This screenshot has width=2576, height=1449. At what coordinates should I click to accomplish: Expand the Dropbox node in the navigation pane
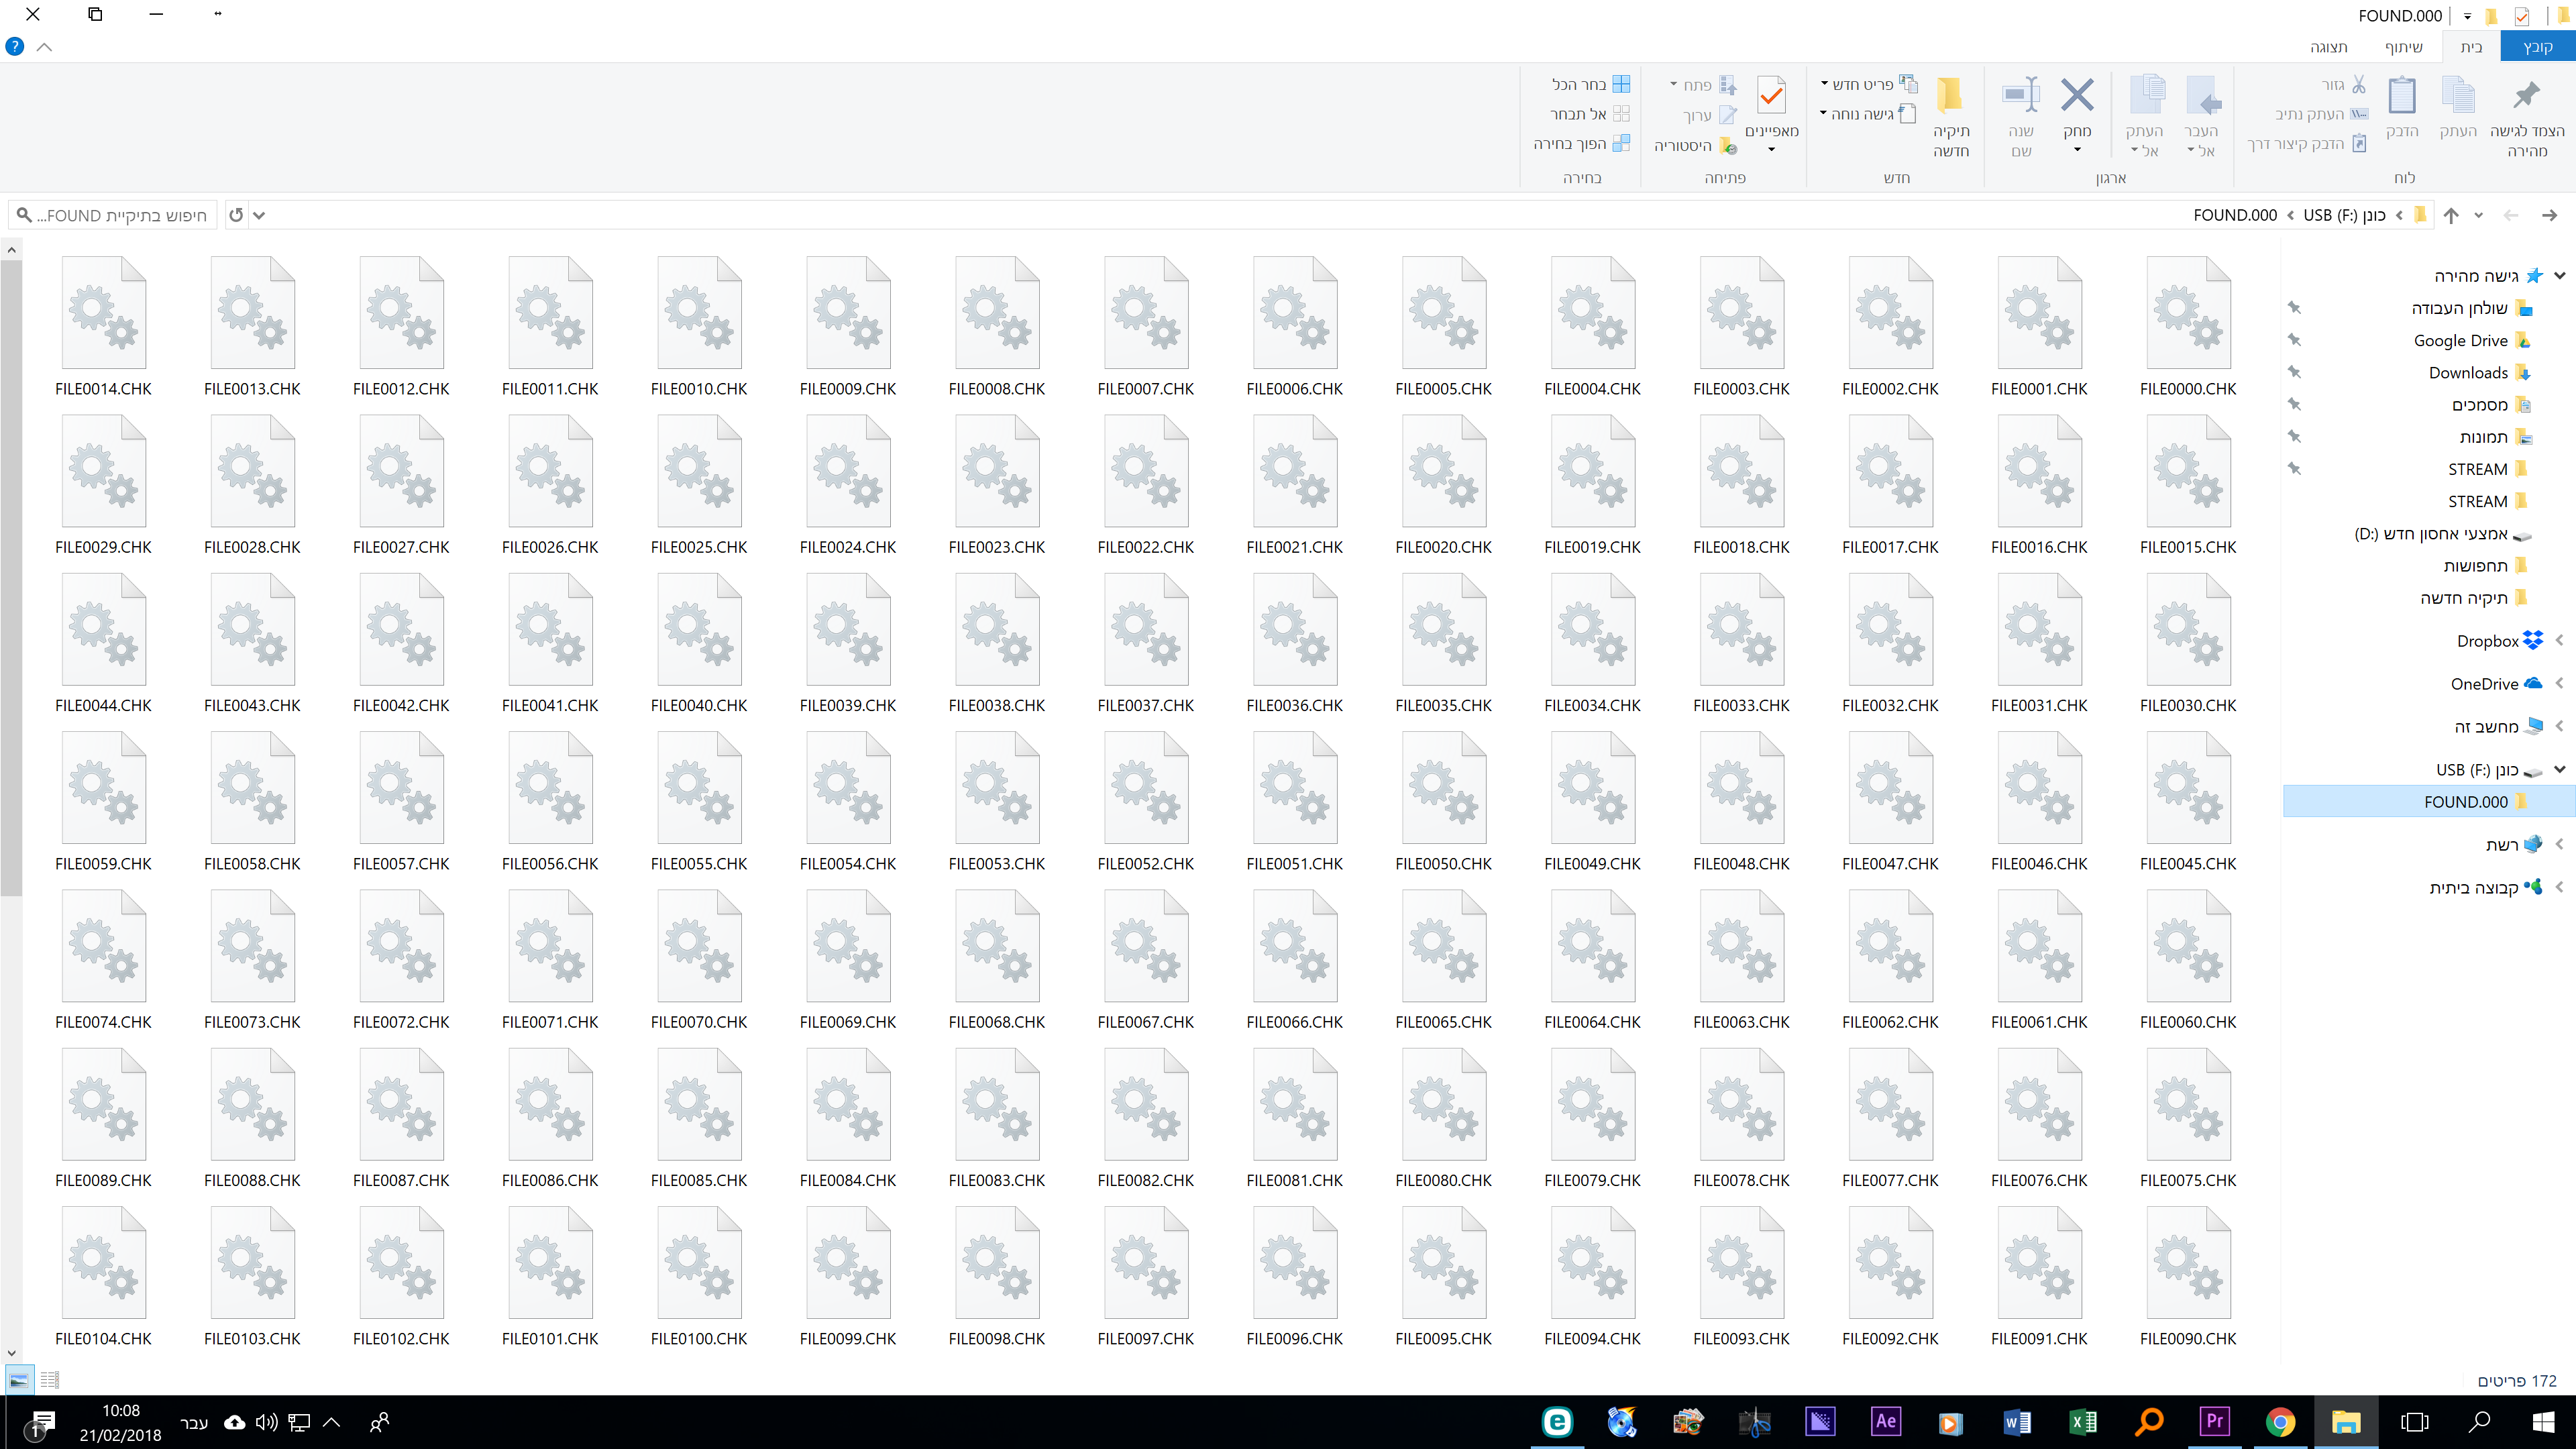[x=2560, y=641]
